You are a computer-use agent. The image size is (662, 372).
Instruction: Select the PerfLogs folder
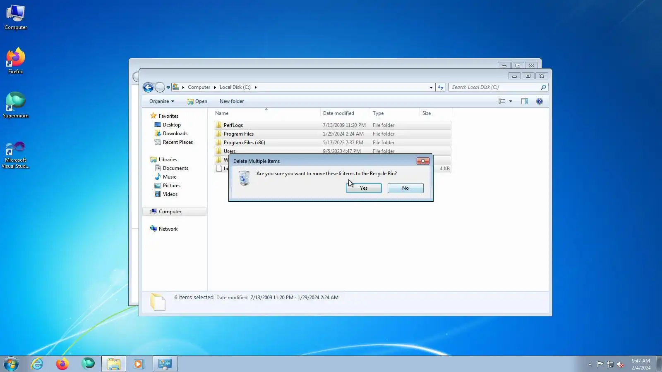pos(332,125)
